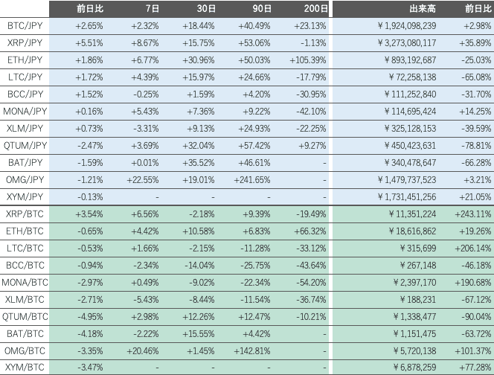Screen dimensions: 494x375
Task: Click the 200日 column header
Action: click(x=316, y=9)
